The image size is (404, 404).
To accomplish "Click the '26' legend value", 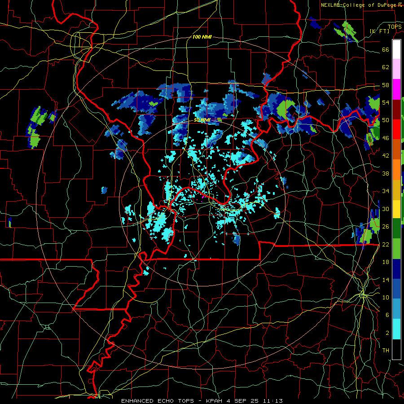I will (x=386, y=227).
